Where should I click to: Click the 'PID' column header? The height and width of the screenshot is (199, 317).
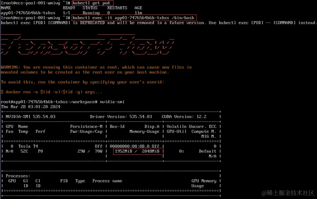(x=64, y=181)
